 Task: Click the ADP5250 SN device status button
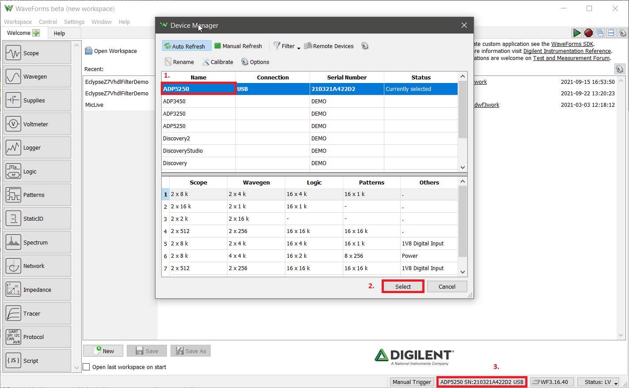(481, 382)
